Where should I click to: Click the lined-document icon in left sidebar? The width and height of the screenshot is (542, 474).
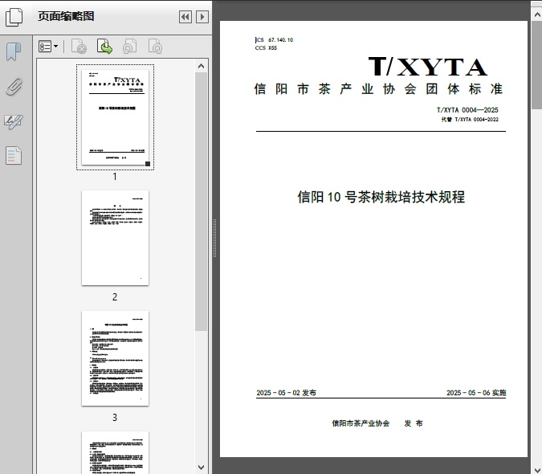tap(14, 155)
